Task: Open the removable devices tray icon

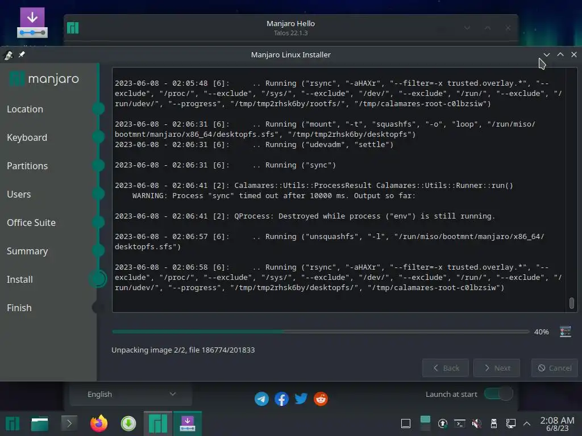Action: (x=494, y=424)
